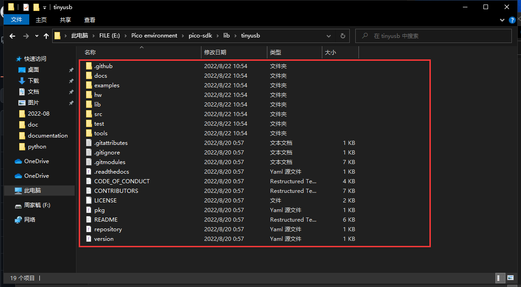Screen dimensions: 521x287
Task: Click the hw folder icon
Action: [88, 95]
